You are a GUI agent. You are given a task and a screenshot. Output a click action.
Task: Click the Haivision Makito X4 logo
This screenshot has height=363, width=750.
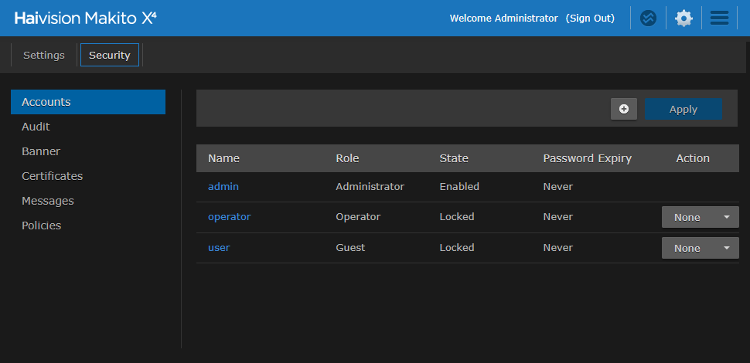tap(85, 18)
